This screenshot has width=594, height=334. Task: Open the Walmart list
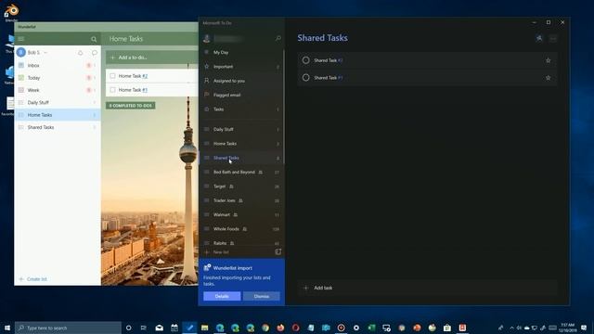[x=241, y=214]
